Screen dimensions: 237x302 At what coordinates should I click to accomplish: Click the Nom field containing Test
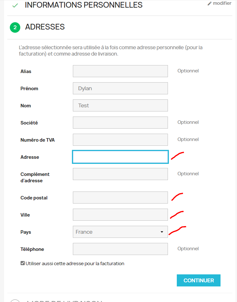[120, 105]
